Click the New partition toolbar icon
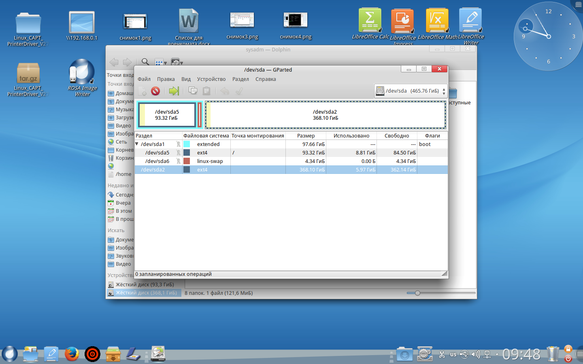This screenshot has width=583, height=364. (x=142, y=91)
